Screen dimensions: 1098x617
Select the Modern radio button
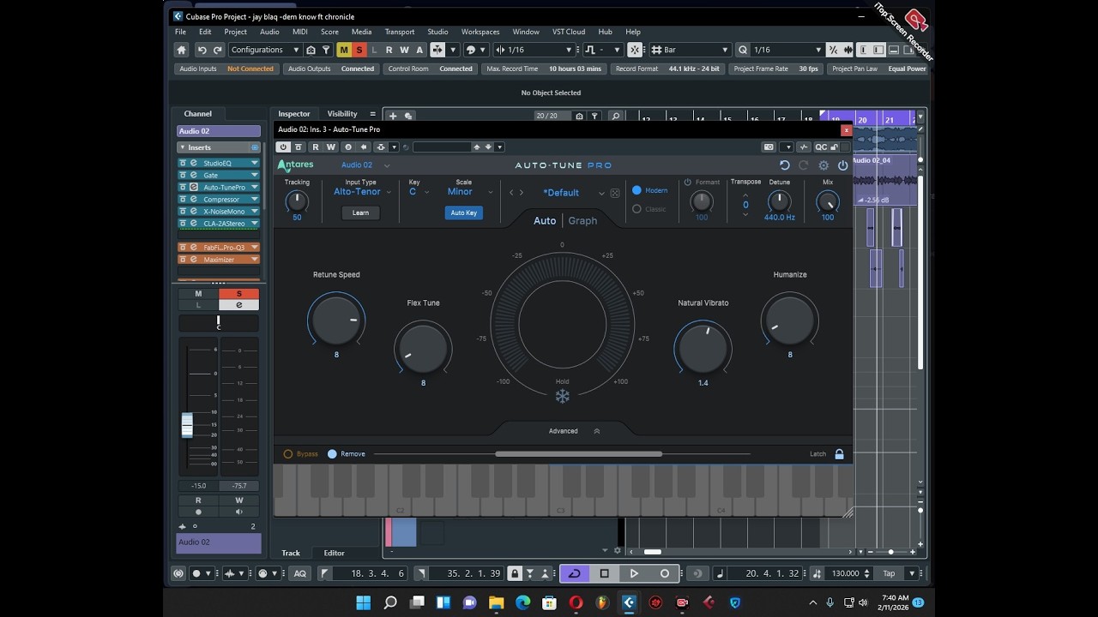(x=636, y=190)
